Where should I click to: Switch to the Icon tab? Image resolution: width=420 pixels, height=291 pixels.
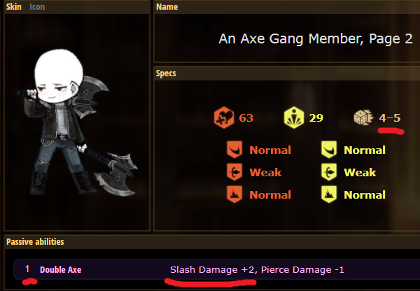click(x=37, y=7)
